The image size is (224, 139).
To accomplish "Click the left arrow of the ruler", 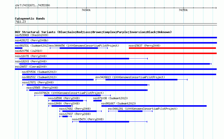I will click(x=16, y=8).
